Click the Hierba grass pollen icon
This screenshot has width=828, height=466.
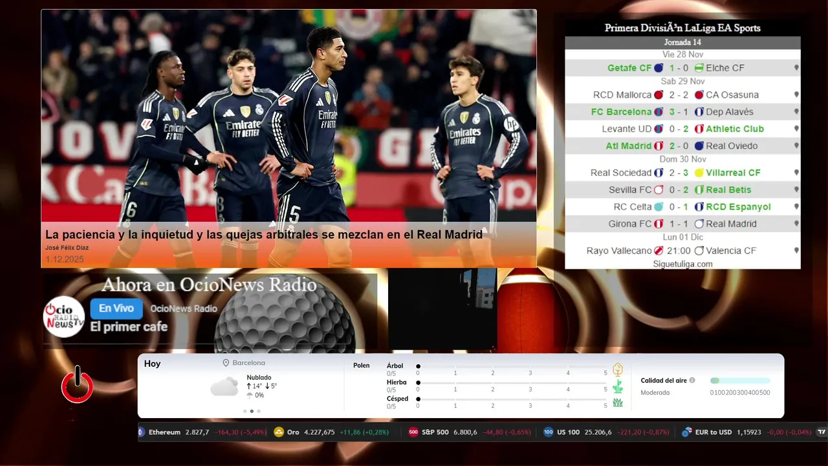click(x=618, y=386)
